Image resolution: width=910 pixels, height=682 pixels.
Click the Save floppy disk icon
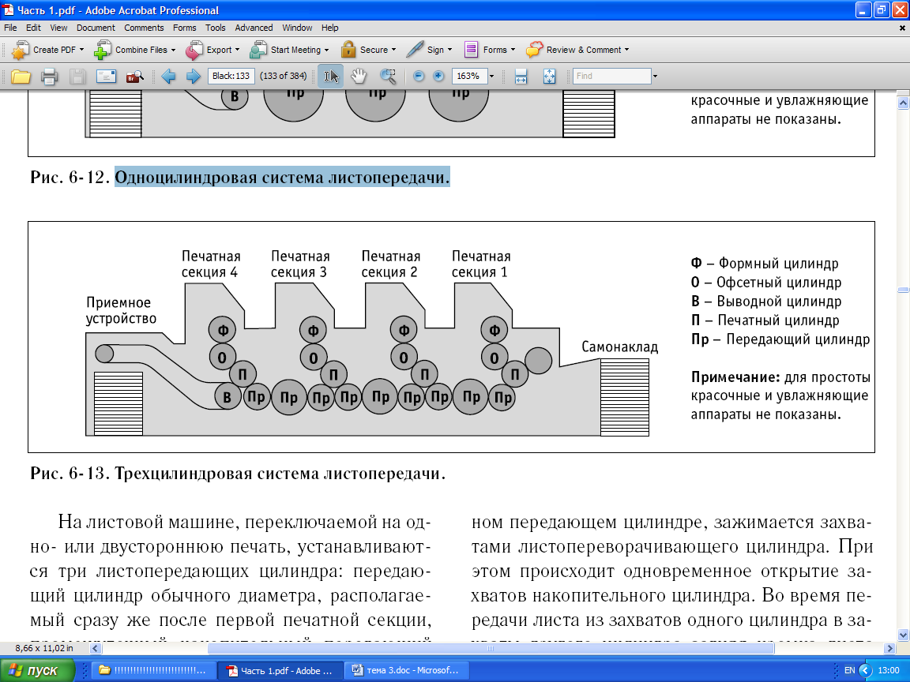pos(77,77)
